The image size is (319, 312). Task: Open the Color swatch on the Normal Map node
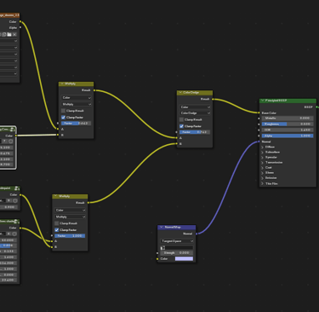click(x=184, y=258)
